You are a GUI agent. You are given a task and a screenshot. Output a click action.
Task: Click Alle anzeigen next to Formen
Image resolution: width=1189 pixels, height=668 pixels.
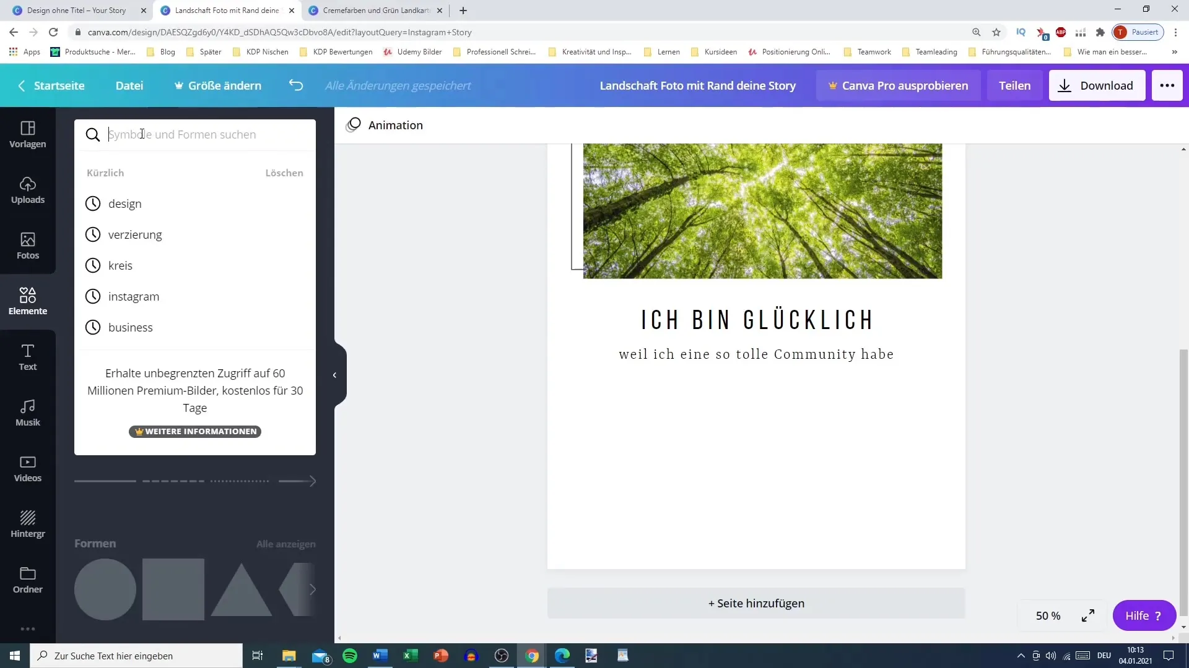coord(286,544)
